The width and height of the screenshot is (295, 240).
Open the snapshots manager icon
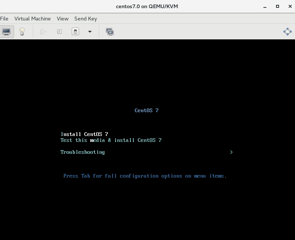110,32
